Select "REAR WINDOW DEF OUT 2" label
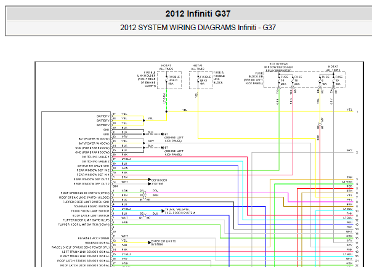Image resolution: width=372 pixels, height=267 pixels. point(92,184)
